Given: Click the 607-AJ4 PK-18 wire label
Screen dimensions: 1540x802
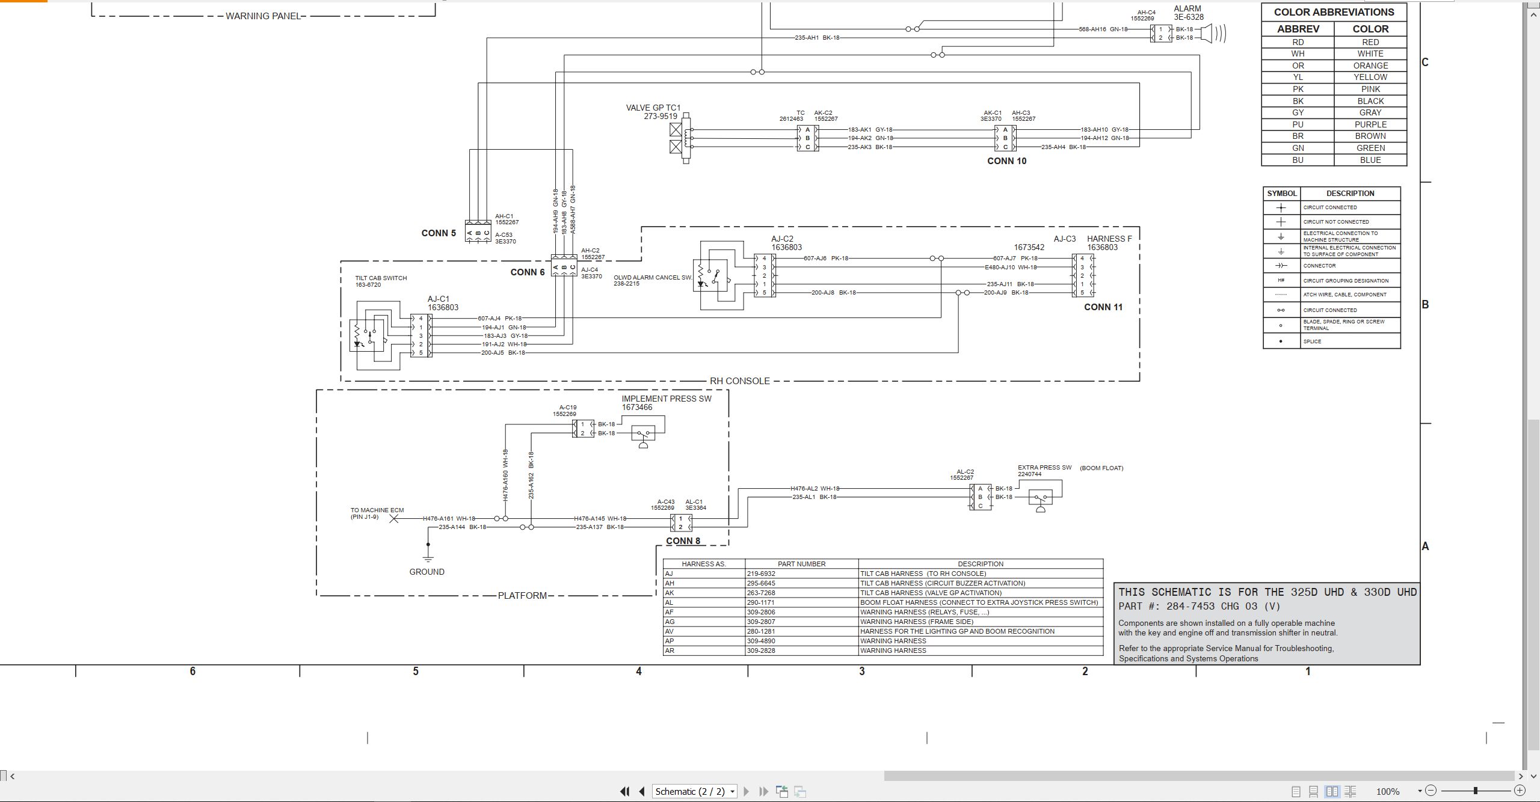Looking at the screenshot, I should (x=499, y=319).
